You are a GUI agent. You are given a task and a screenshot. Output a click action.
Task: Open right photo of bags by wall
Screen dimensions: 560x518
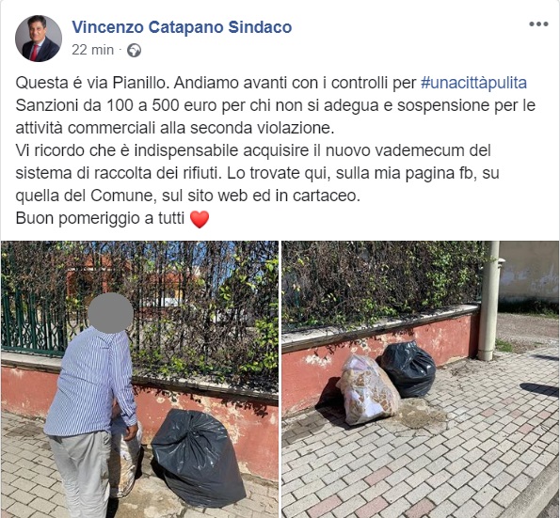(x=421, y=379)
